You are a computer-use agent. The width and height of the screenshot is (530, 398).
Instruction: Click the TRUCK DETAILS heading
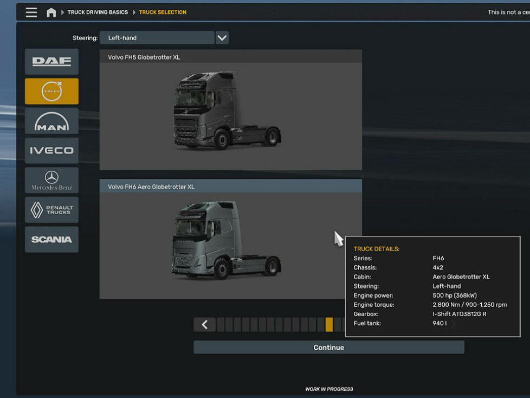pyautogui.click(x=377, y=249)
